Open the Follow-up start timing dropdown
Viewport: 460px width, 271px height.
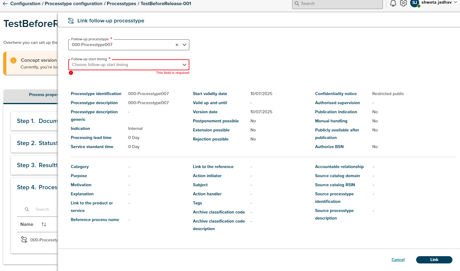(129, 65)
